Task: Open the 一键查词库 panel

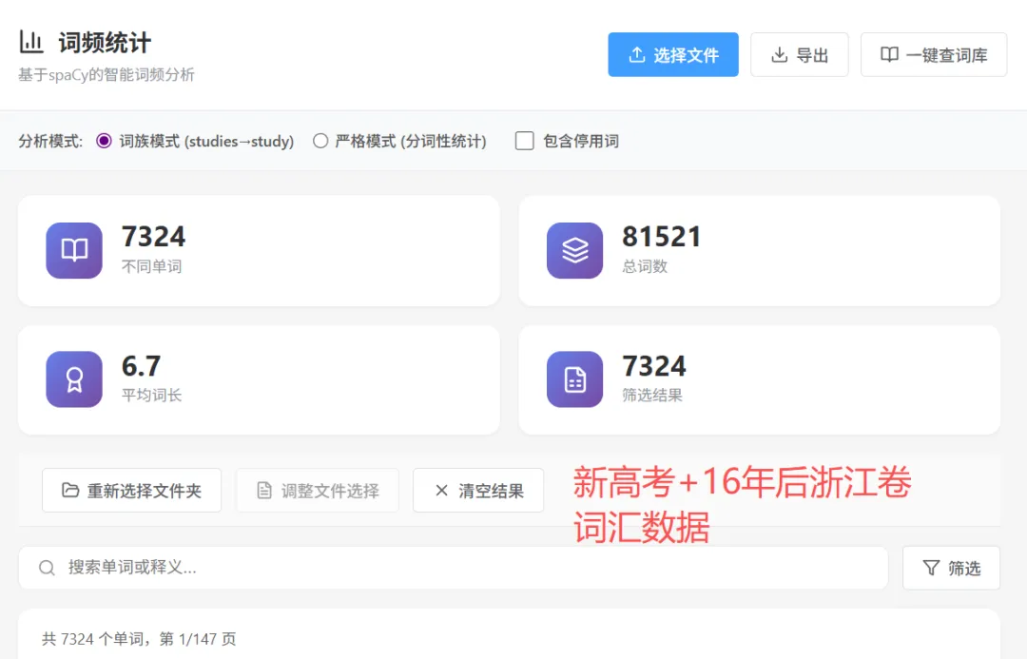Action: (933, 54)
